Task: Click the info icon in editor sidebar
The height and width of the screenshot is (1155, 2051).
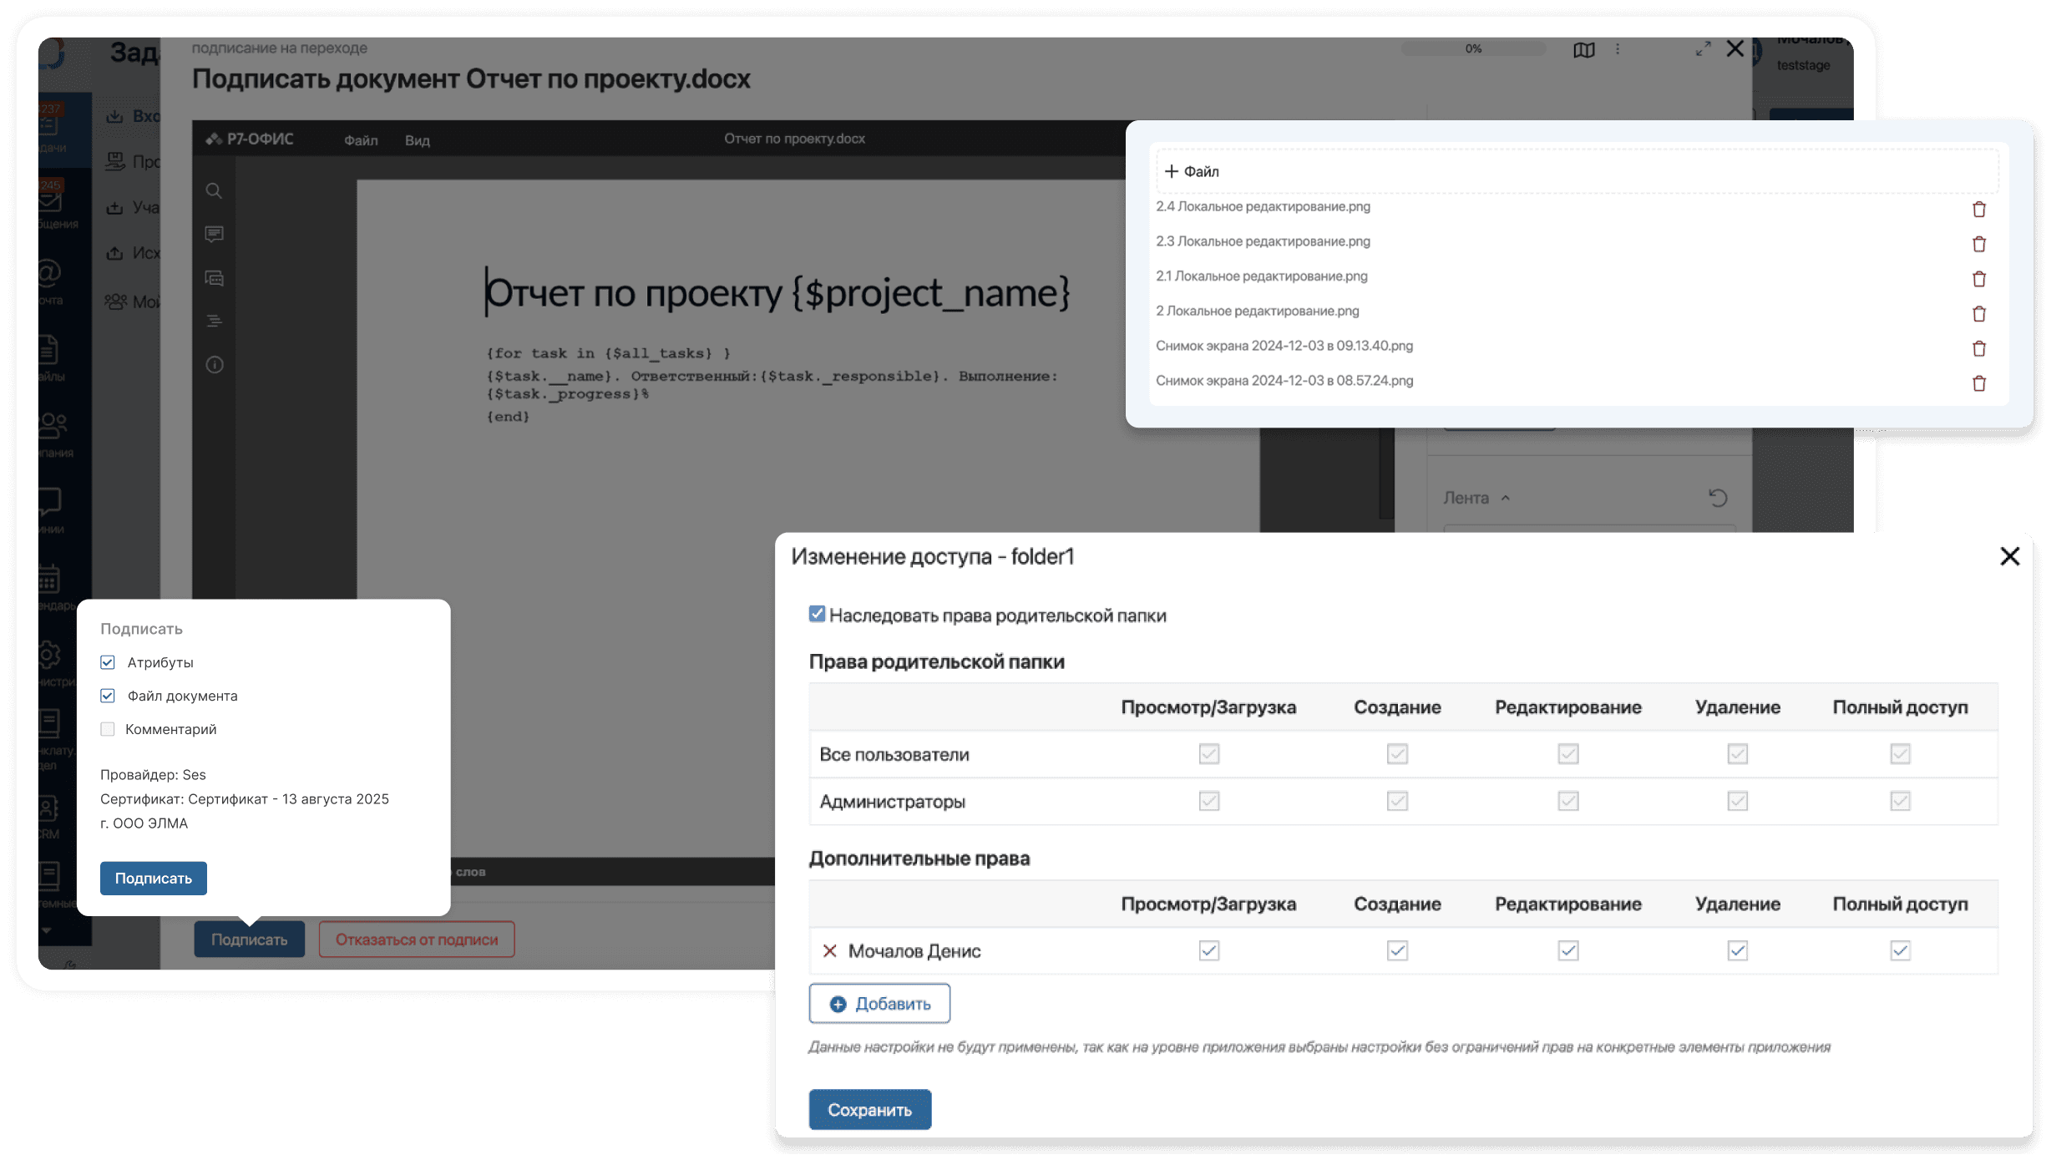Action: tap(214, 365)
